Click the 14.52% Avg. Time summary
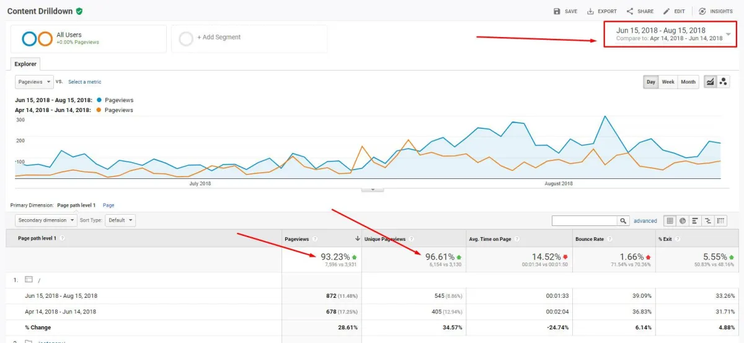744x343 pixels. [x=546, y=256]
